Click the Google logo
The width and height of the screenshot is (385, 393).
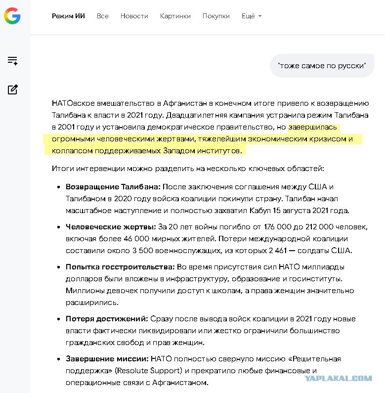[12, 16]
